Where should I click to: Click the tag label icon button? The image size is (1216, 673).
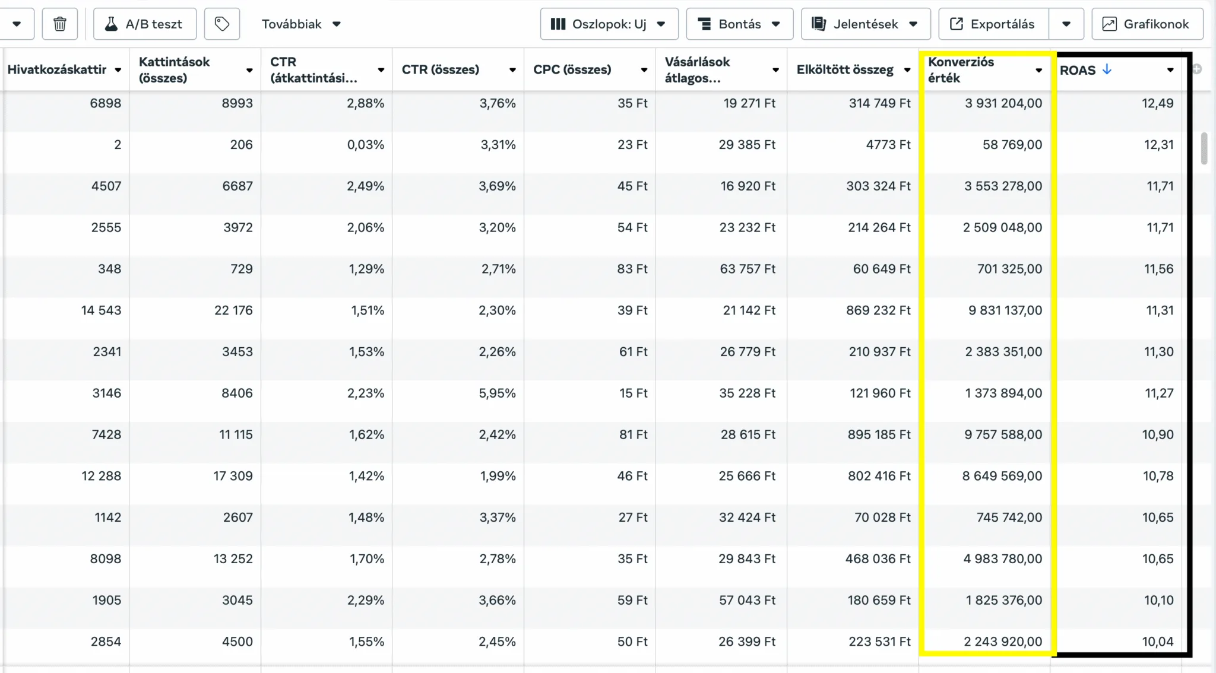(221, 24)
